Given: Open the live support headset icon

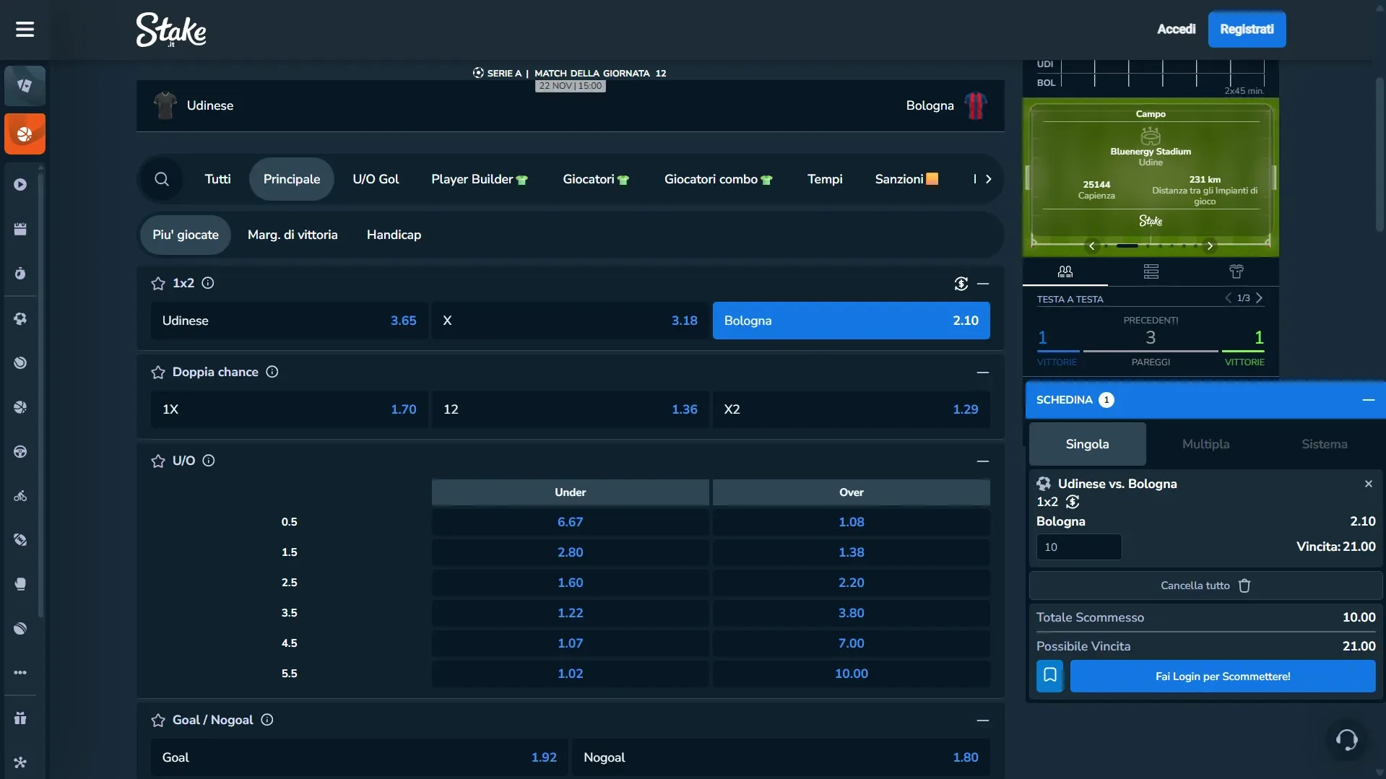Looking at the screenshot, I should pos(1346,739).
